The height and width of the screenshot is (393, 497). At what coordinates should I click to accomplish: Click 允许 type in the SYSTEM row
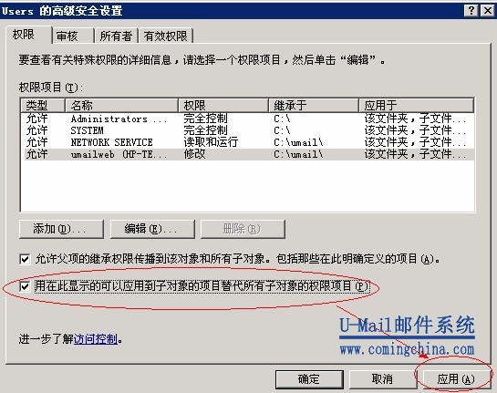(37, 130)
